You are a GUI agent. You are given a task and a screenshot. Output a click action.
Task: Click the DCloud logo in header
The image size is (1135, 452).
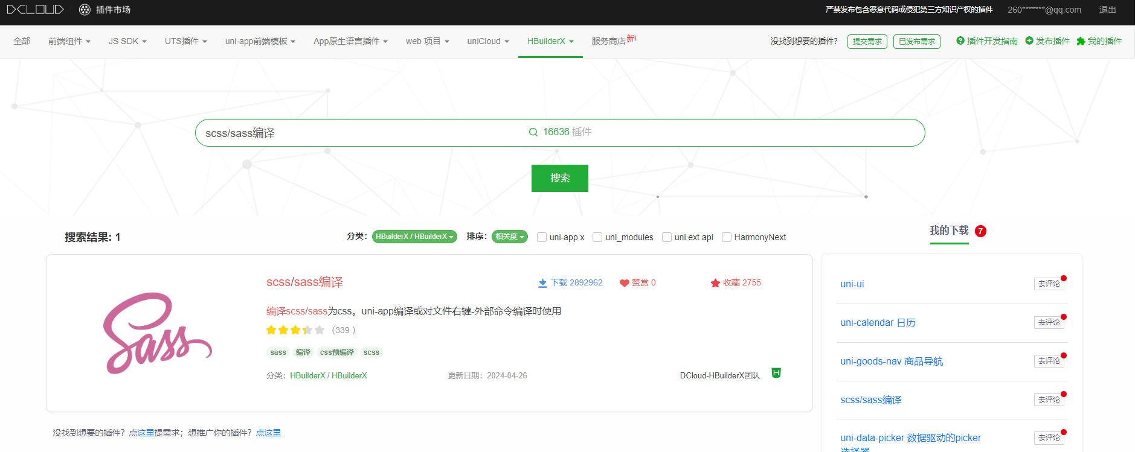35,10
